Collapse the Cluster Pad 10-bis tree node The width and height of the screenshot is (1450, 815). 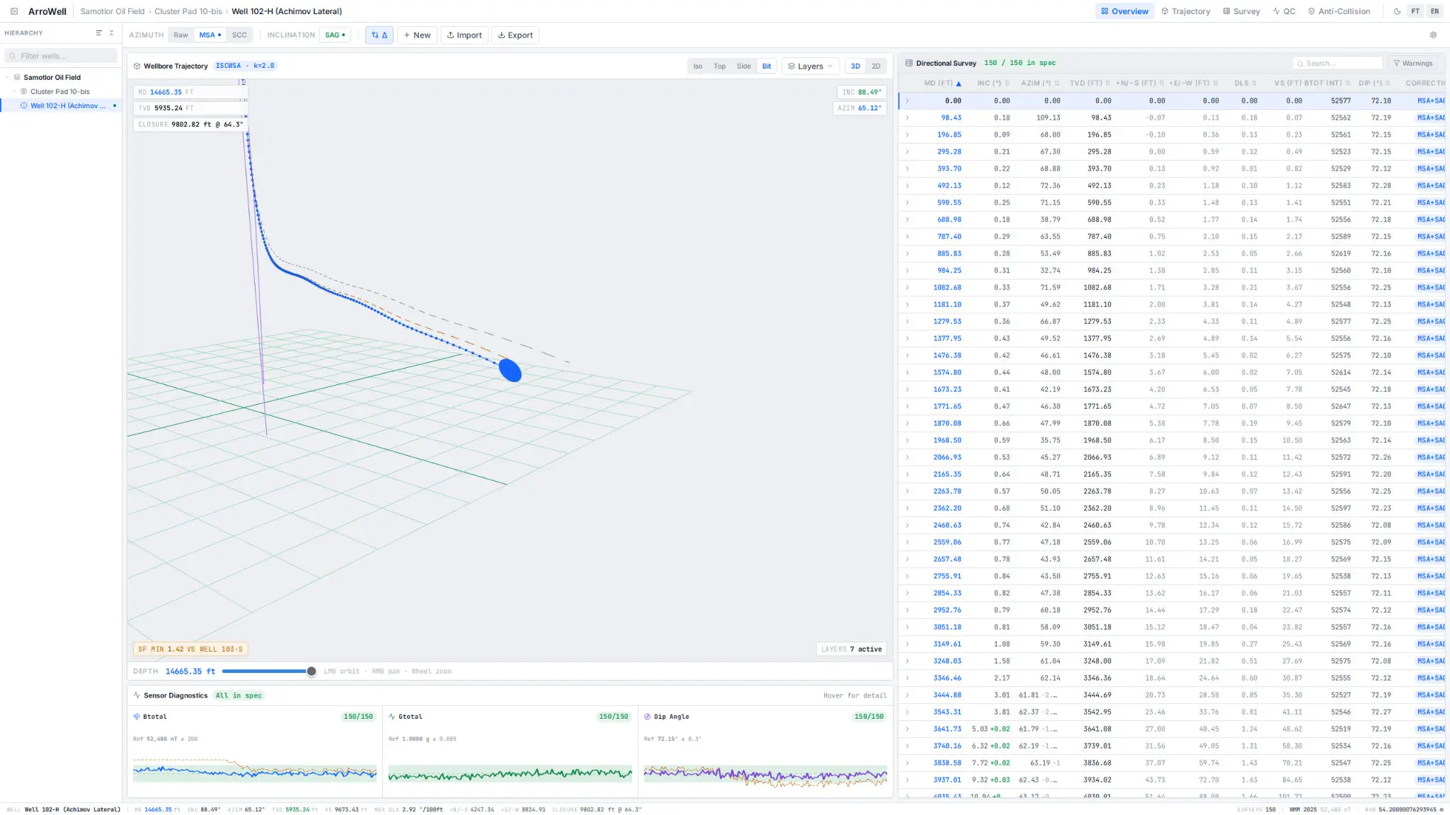point(14,91)
